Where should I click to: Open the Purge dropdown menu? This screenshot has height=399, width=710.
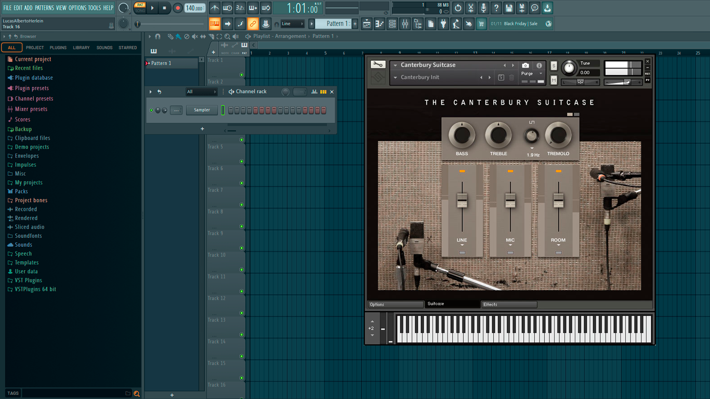532,74
